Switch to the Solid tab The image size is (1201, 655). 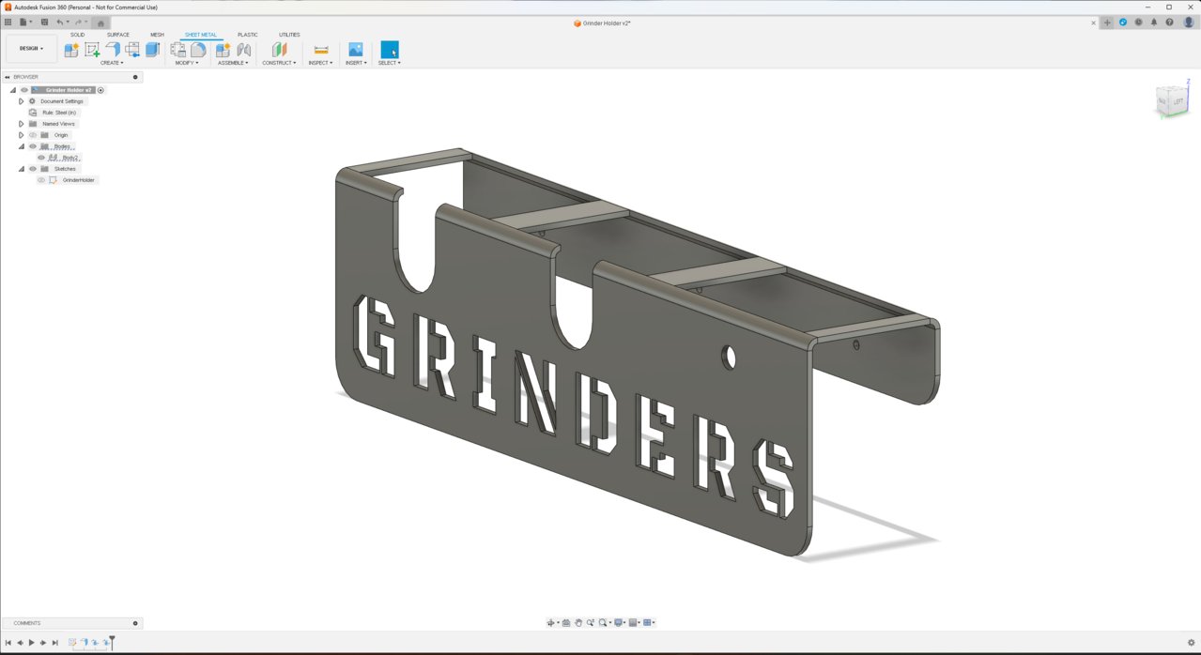77,35
